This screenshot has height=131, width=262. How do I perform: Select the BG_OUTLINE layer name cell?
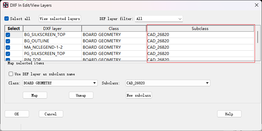(x=52, y=41)
